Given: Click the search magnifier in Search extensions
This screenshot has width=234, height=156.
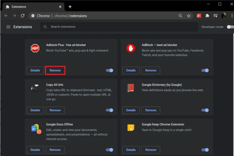Looking at the screenshot, I should (45, 27).
